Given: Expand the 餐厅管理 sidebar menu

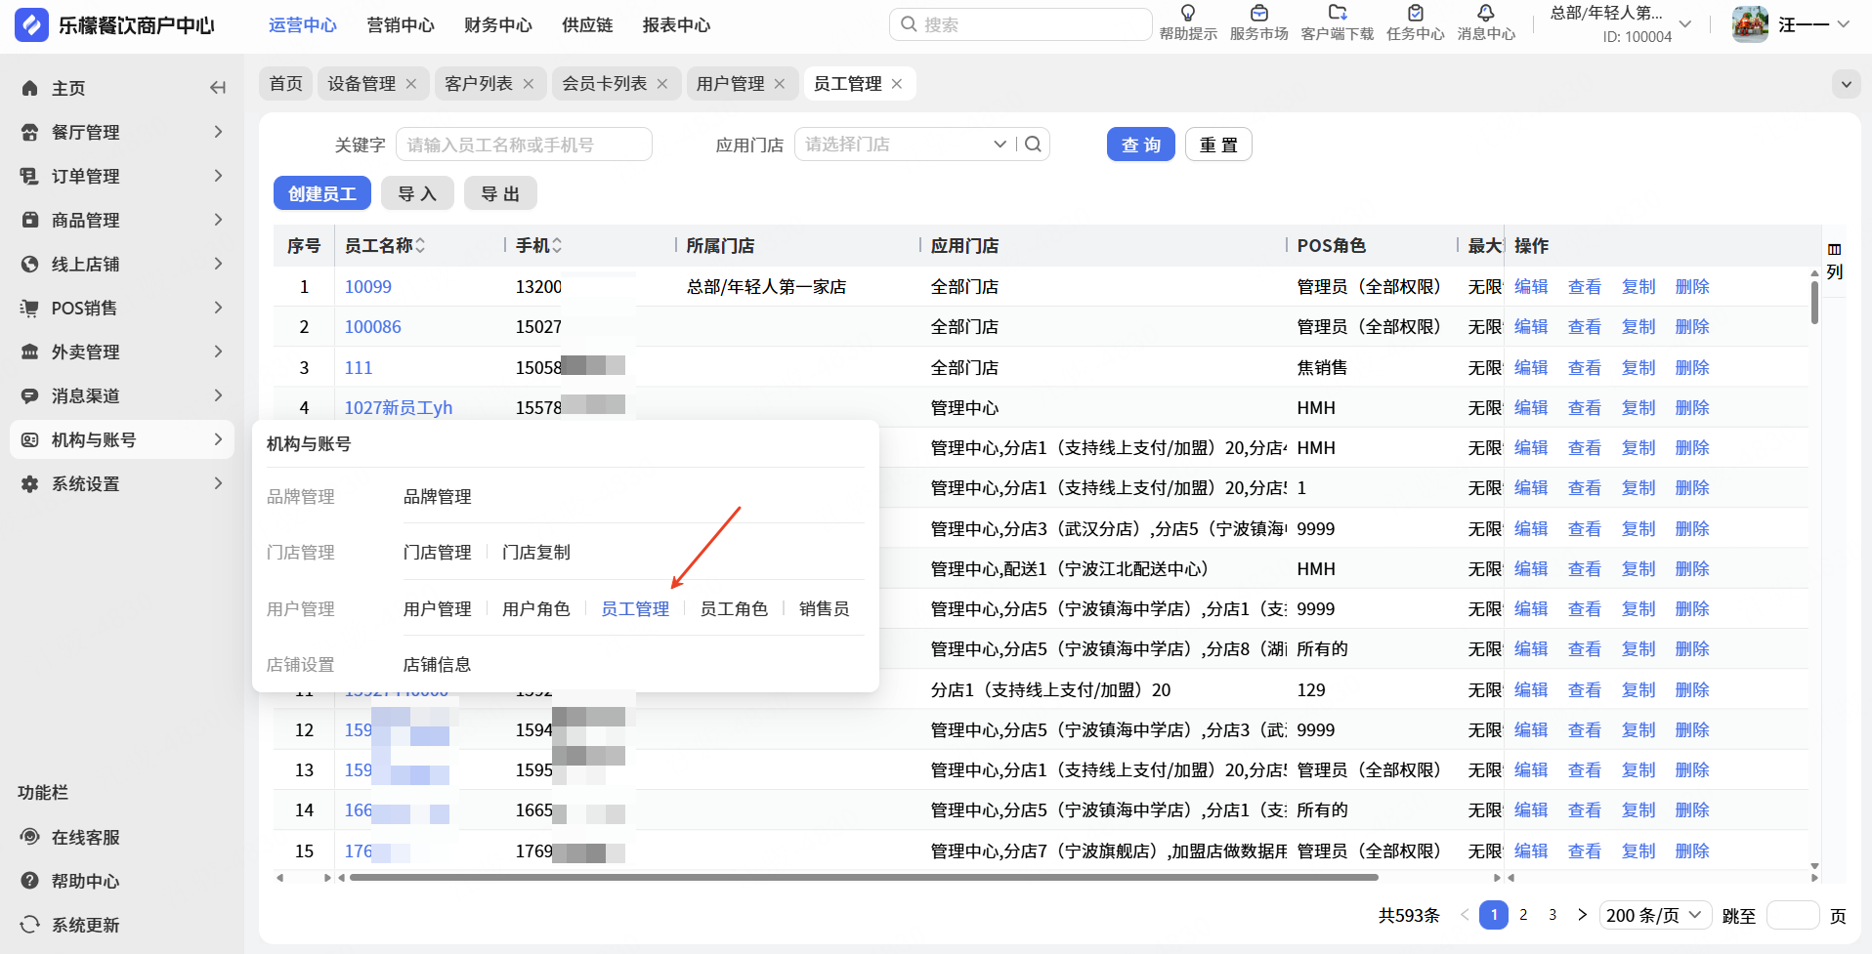Looking at the screenshot, I should (218, 132).
